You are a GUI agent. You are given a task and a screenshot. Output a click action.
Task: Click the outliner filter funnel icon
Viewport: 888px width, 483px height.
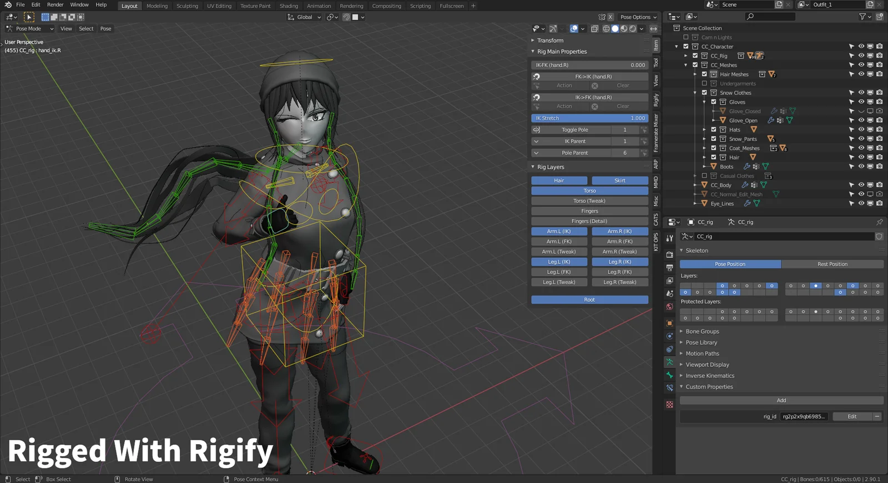pyautogui.click(x=862, y=17)
